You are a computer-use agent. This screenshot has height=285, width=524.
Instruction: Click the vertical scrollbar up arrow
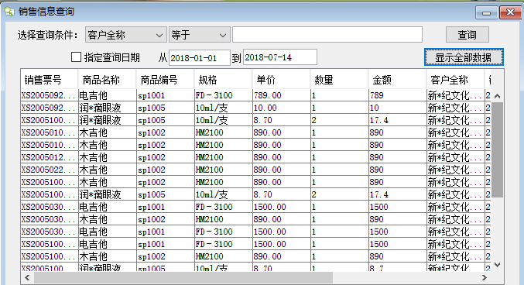(497, 96)
